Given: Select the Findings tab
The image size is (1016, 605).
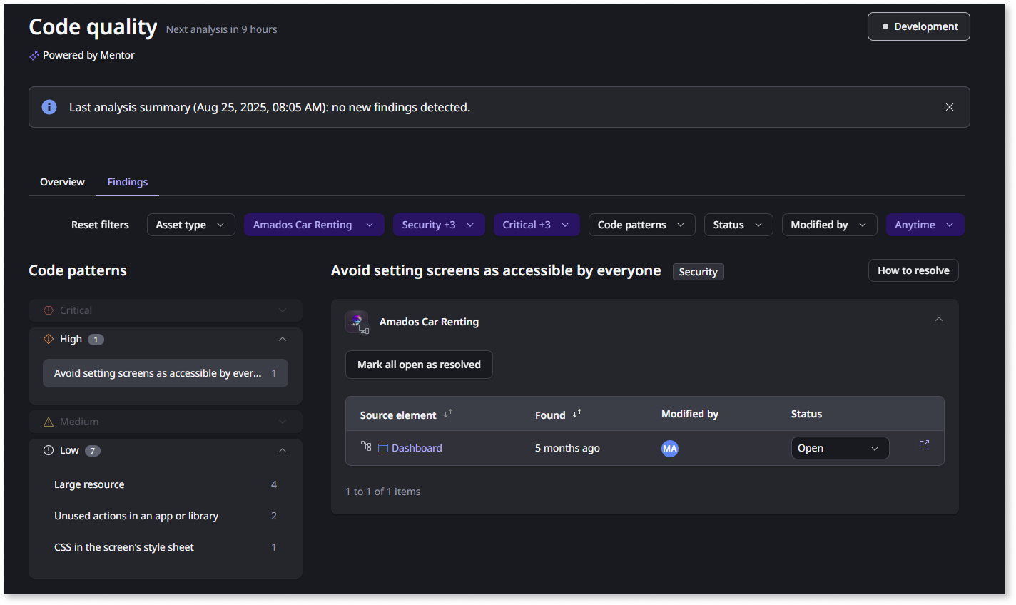Looking at the screenshot, I should pyautogui.click(x=128, y=182).
